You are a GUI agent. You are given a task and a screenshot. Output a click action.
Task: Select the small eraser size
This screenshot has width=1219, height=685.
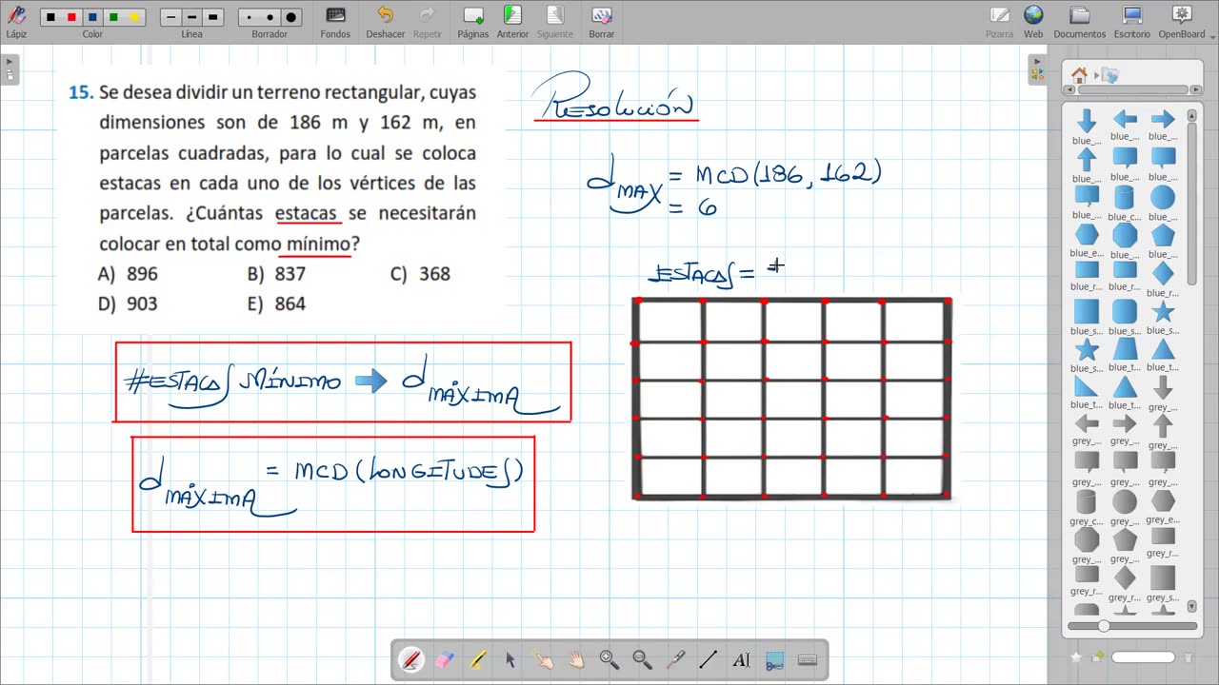point(250,17)
